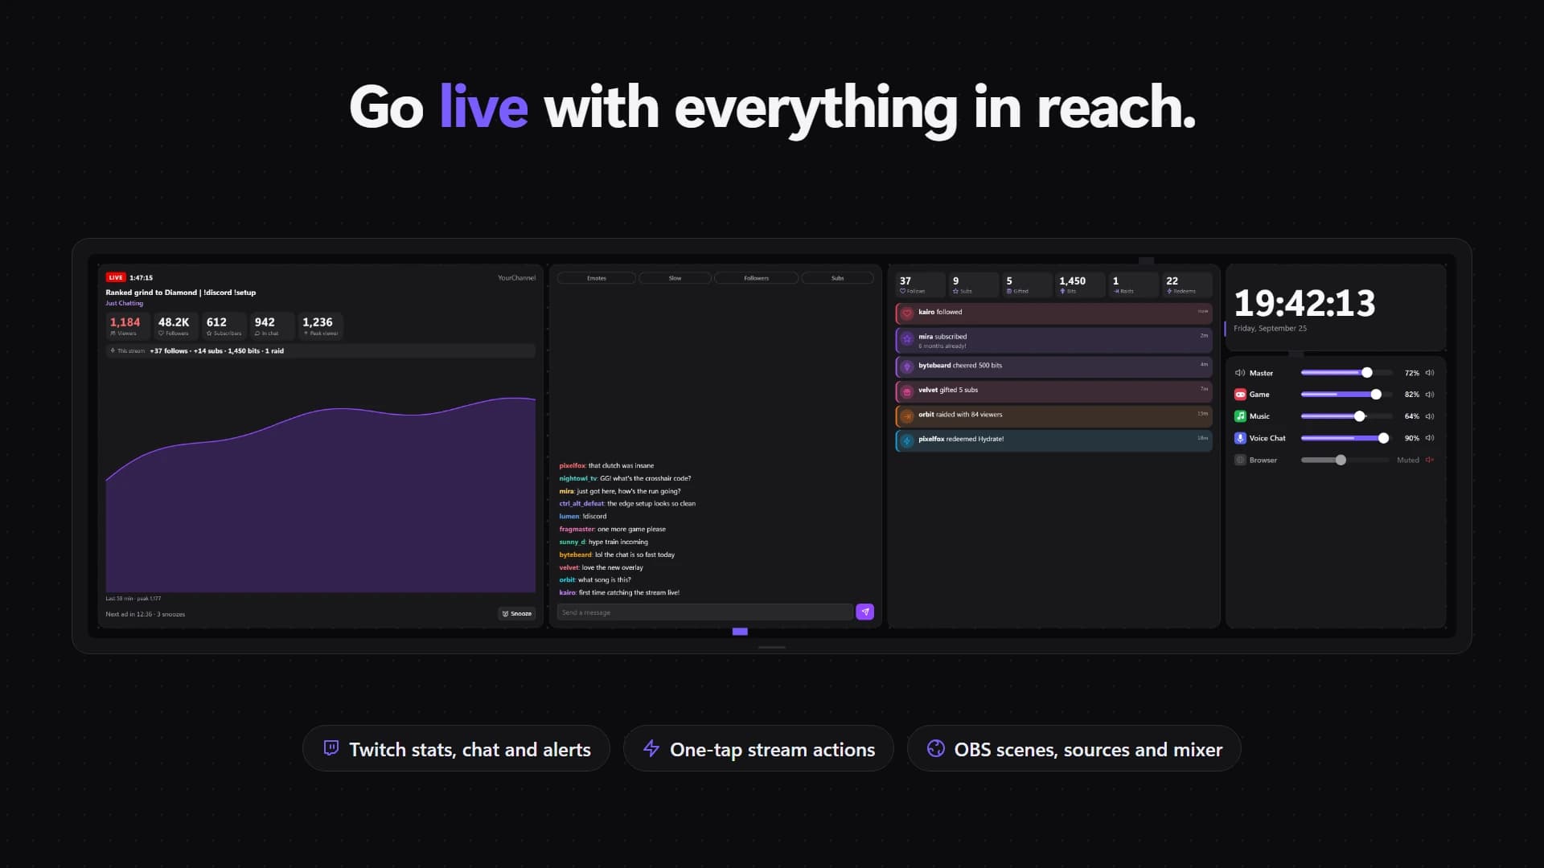The width and height of the screenshot is (1544, 868).
Task: Toggle Slow chat mode
Action: coord(675,278)
